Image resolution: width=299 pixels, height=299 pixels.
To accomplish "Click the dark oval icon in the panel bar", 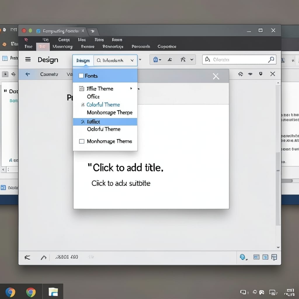I will [x=250, y=74].
